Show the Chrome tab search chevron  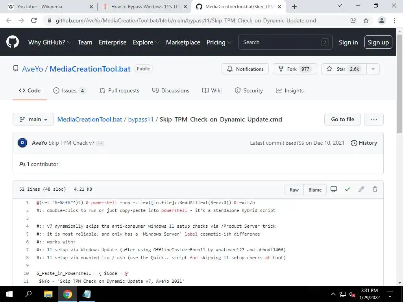(x=340, y=6)
